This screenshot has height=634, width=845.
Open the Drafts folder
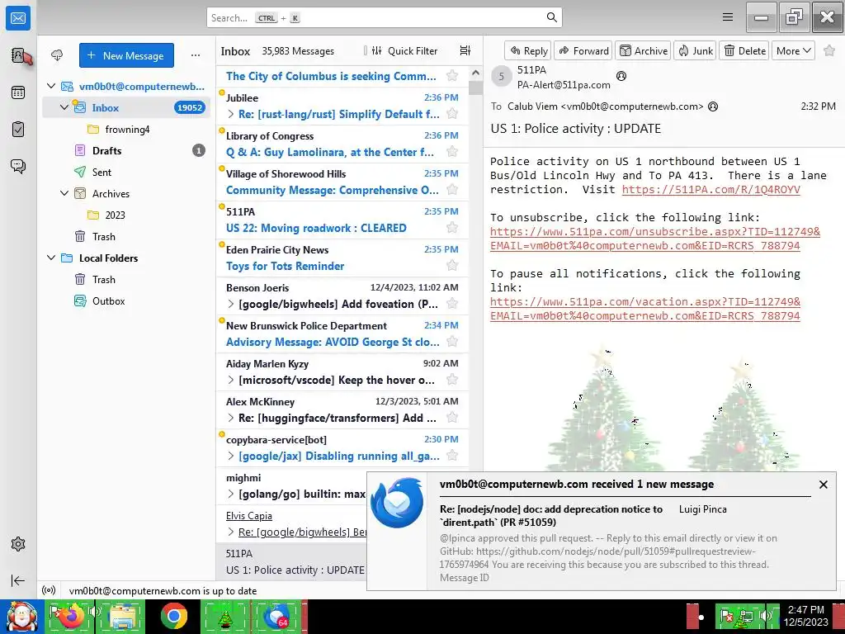[x=126, y=150]
